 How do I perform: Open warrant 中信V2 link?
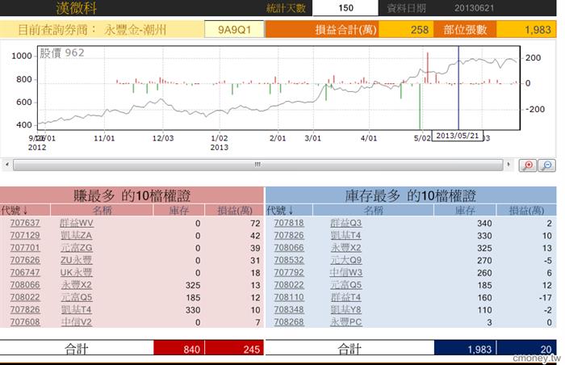point(77,322)
